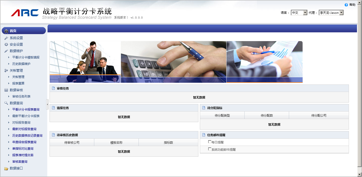This screenshot has width=362, height=177.
Task: Open the 代理 user dropdown
Action: 341,13
